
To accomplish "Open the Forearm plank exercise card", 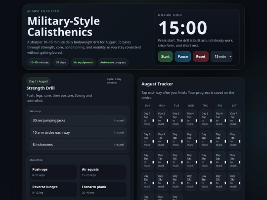I will coord(103,190).
